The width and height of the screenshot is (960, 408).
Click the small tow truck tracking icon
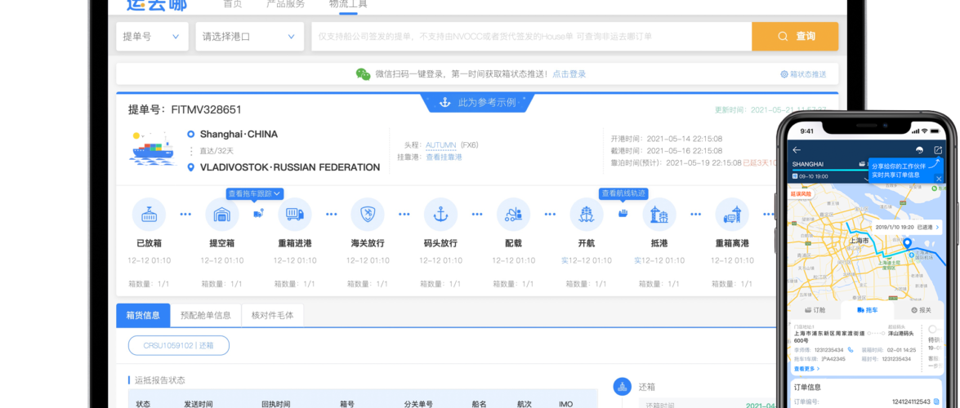coord(258,214)
